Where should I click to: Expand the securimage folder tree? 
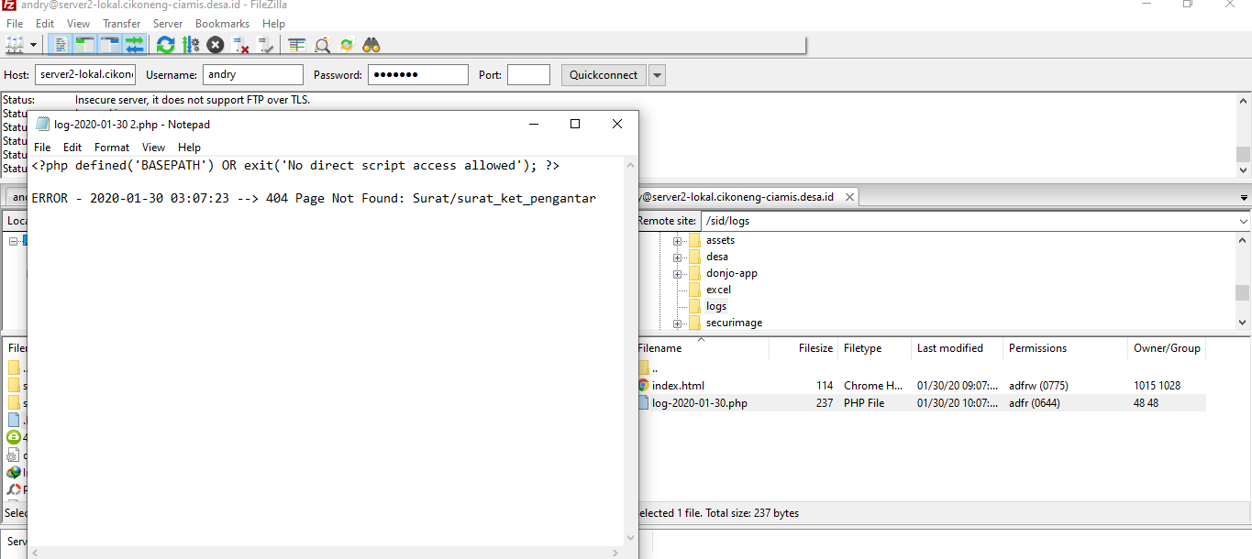click(676, 323)
